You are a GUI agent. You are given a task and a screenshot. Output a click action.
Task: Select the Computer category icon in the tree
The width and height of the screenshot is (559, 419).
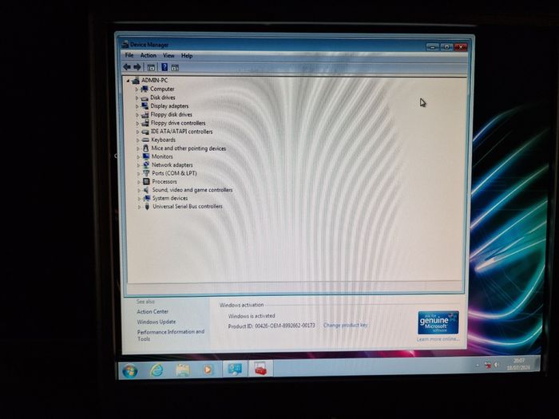coord(145,89)
